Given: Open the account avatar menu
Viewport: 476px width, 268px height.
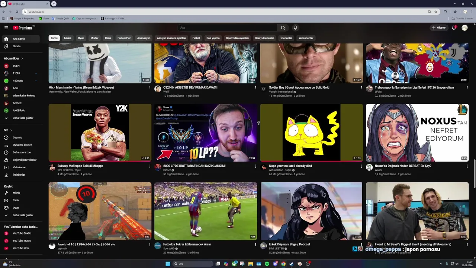Looking at the screenshot, I should pyautogui.click(x=464, y=28).
